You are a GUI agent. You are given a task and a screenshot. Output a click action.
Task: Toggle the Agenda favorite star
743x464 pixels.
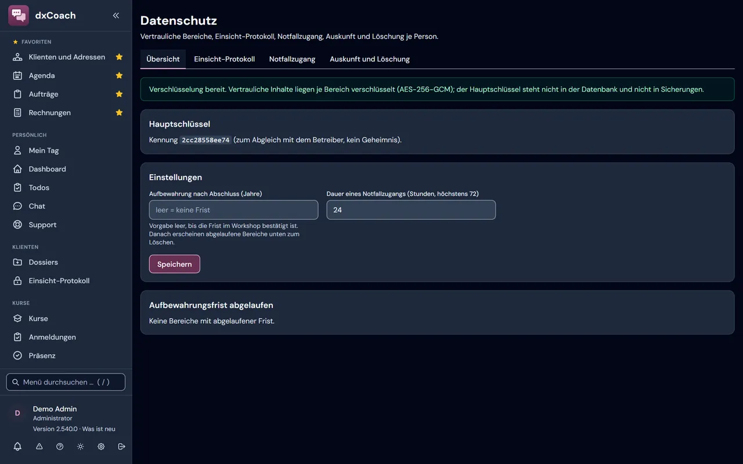119,75
